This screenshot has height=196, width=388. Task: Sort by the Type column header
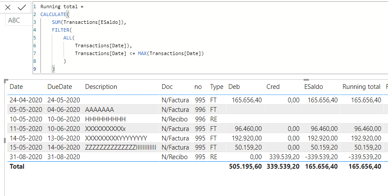pyautogui.click(x=217, y=87)
